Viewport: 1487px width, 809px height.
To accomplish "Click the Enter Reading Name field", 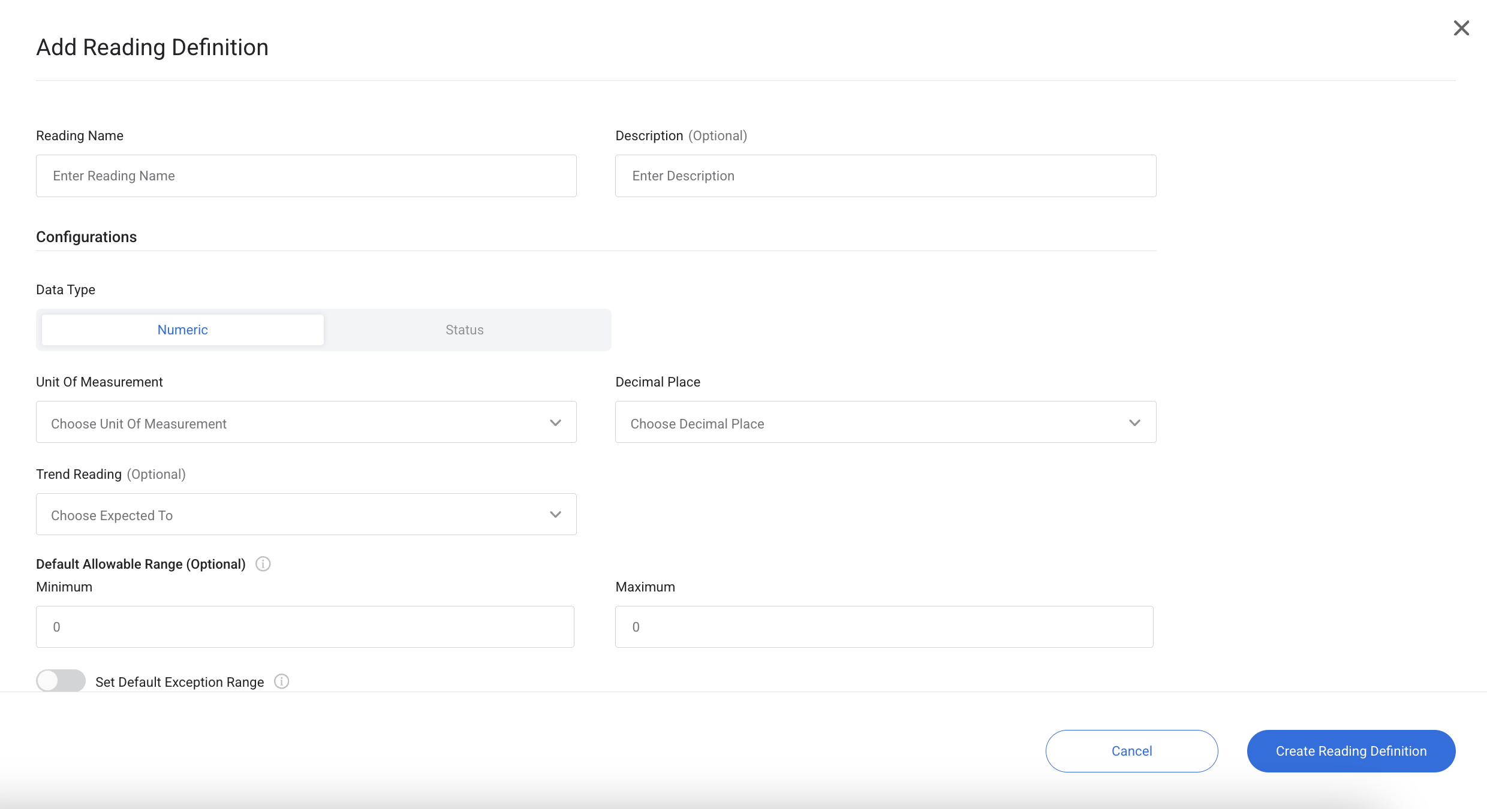I will click(x=306, y=176).
